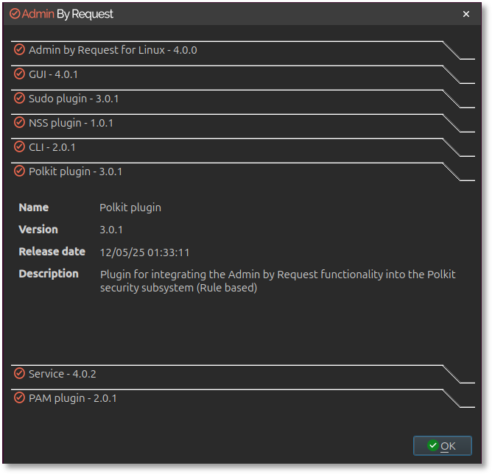Click the checkmark icon beside CLI - 2.0.1
Viewport: 492px width, 474px height.
point(19,147)
